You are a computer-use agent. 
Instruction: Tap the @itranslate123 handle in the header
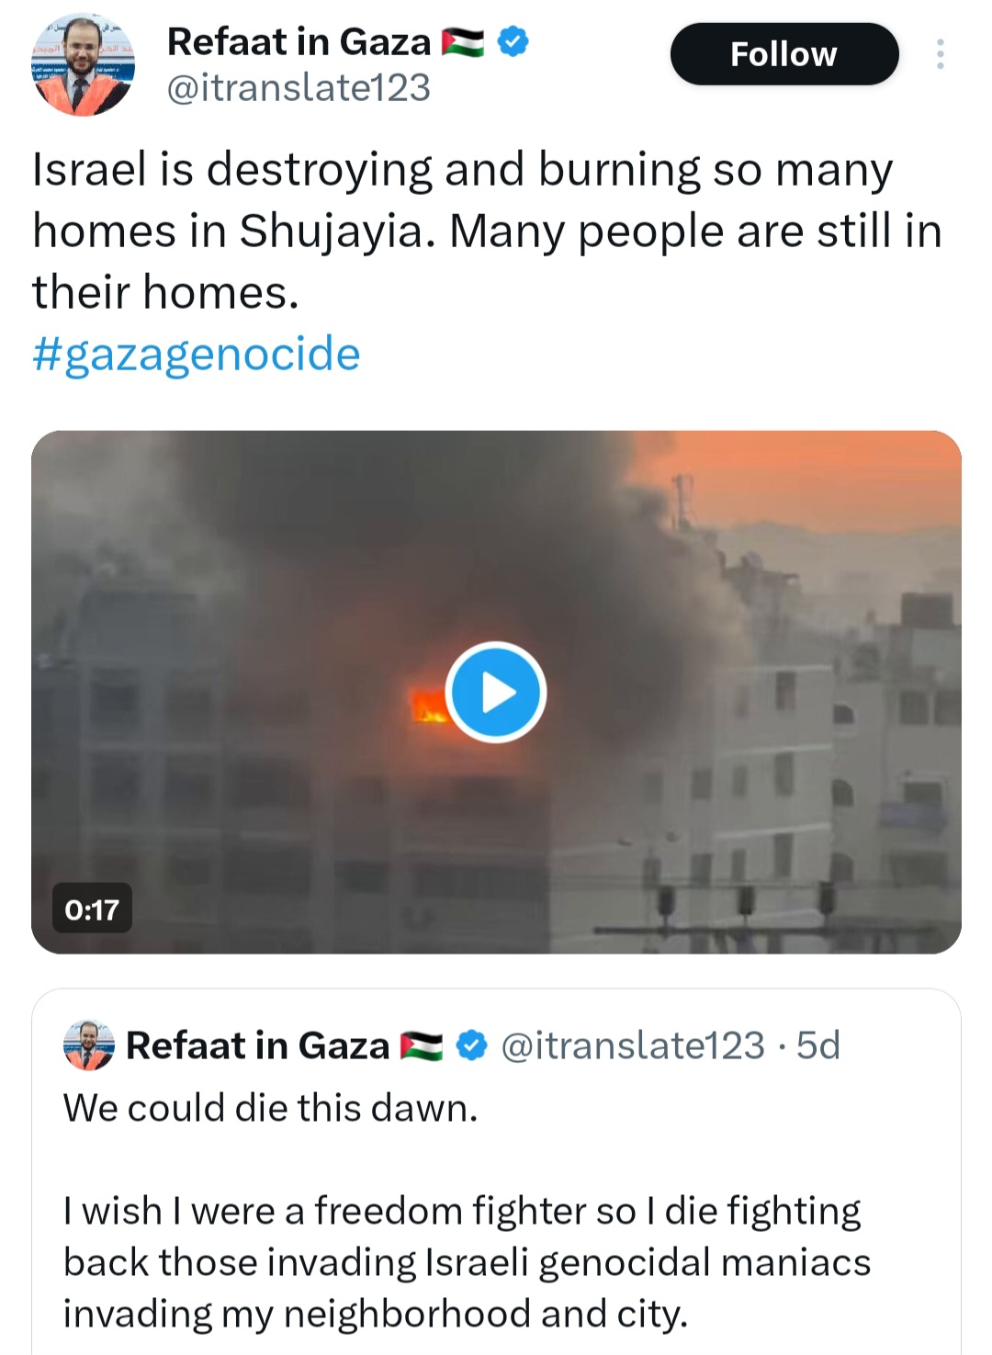299,88
